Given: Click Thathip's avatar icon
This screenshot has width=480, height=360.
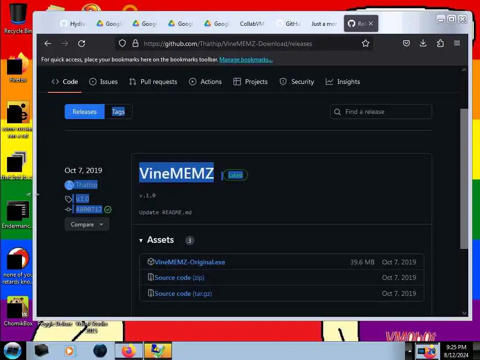Looking at the screenshot, I should click(x=69, y=185).
